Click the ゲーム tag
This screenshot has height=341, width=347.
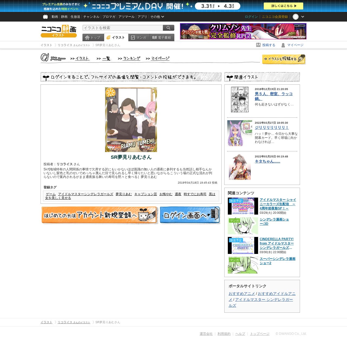click(51, 194)
